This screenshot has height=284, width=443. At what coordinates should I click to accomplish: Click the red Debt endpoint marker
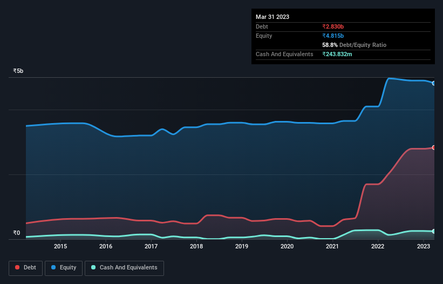pyautogui.click(x=434, y=147)
